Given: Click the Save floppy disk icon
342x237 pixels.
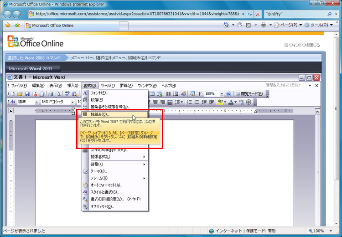Looking at the screenshot, I should [27, 94].
